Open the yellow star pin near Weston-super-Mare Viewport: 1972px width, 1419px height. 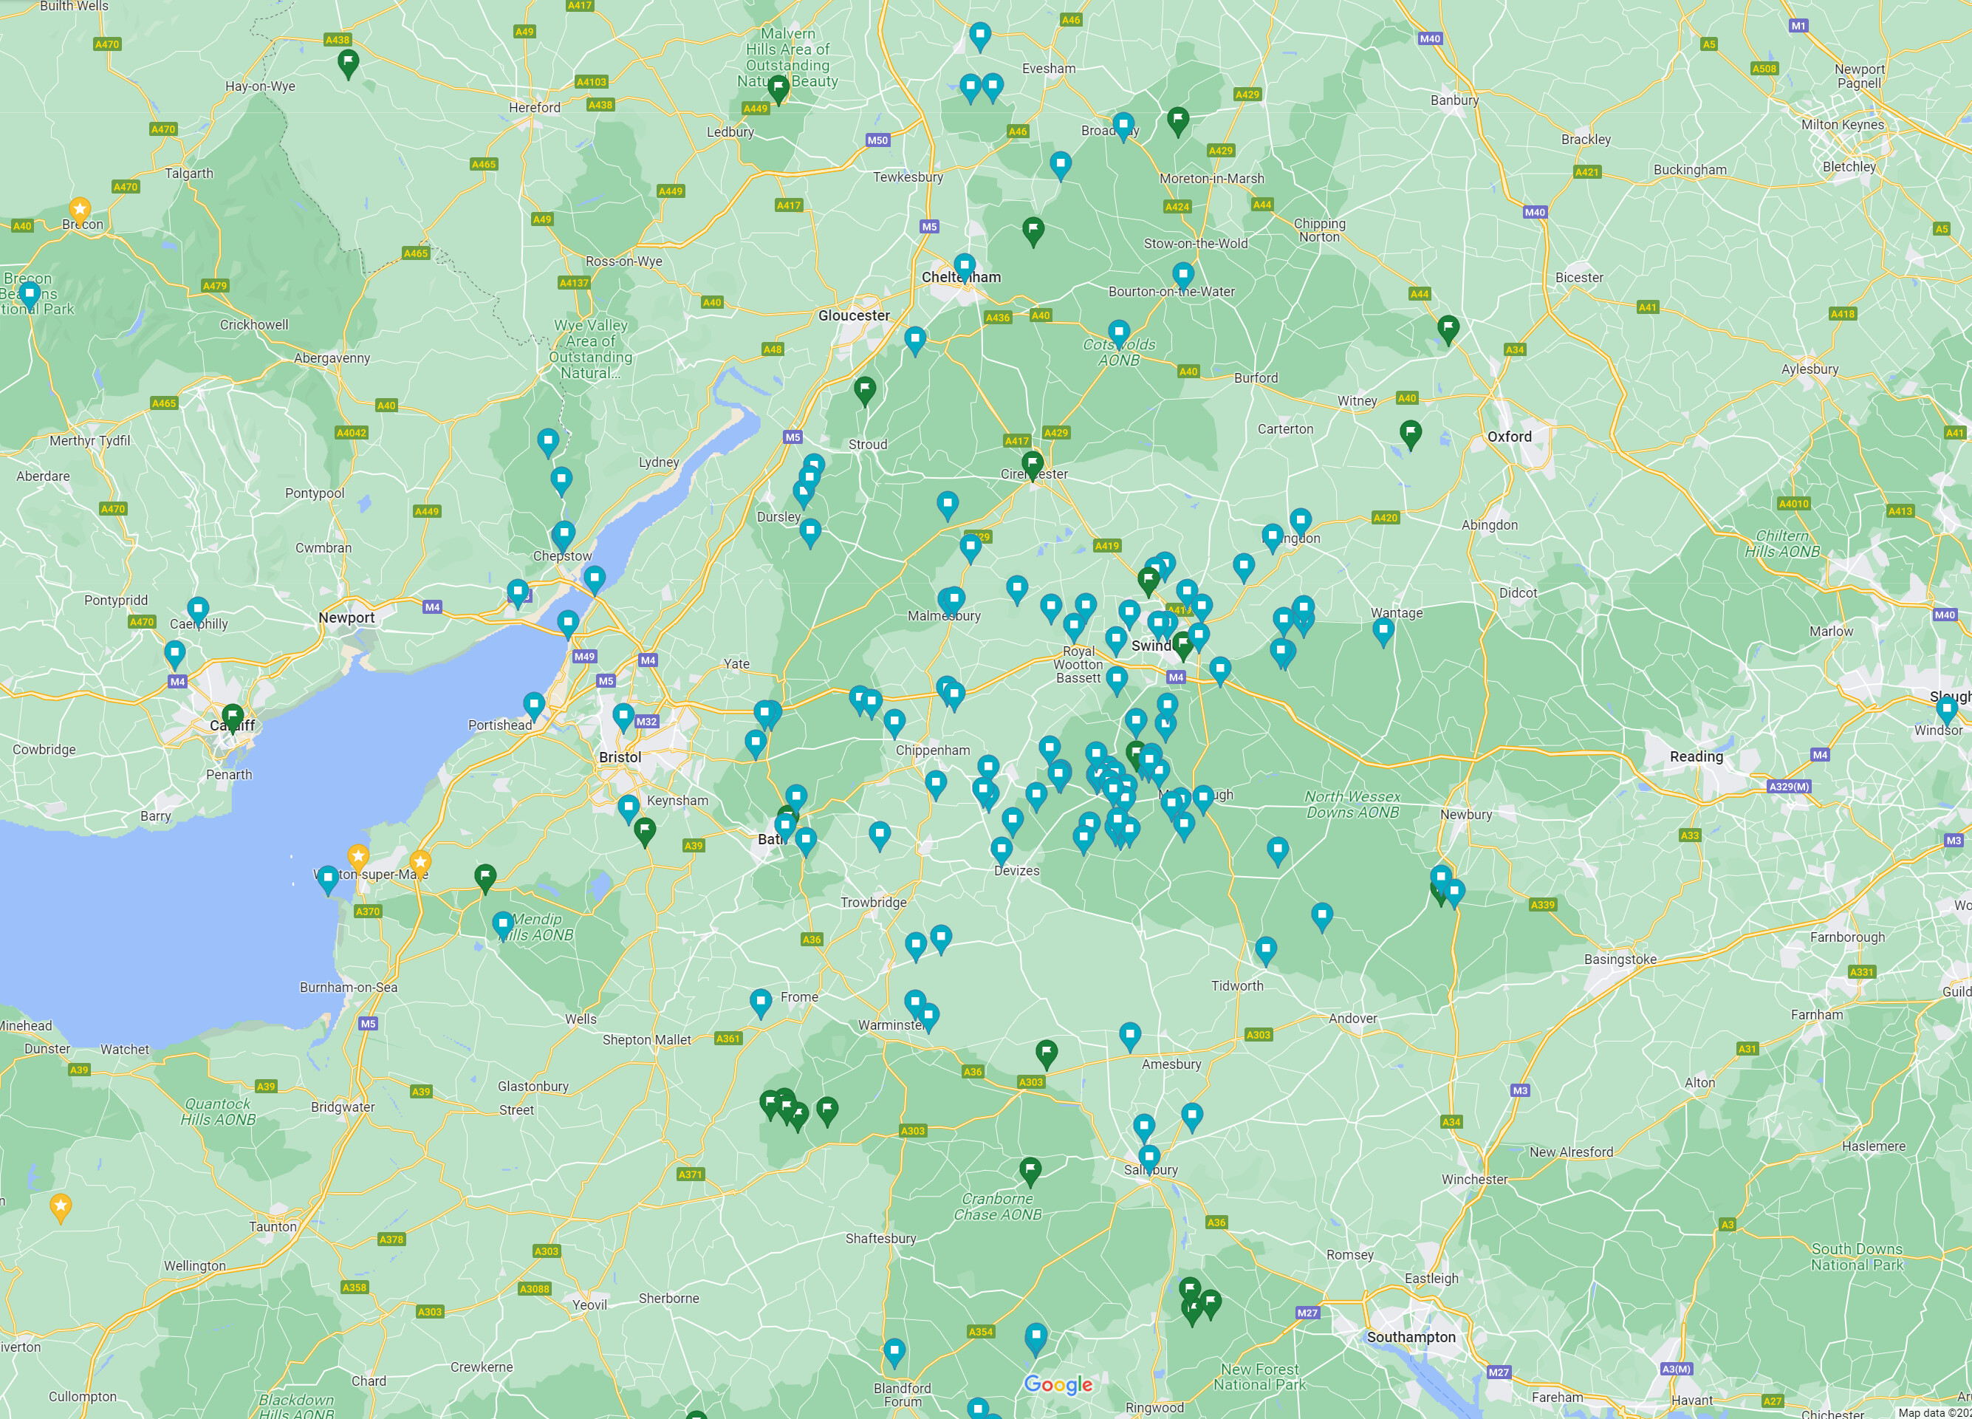click(357, 856)
